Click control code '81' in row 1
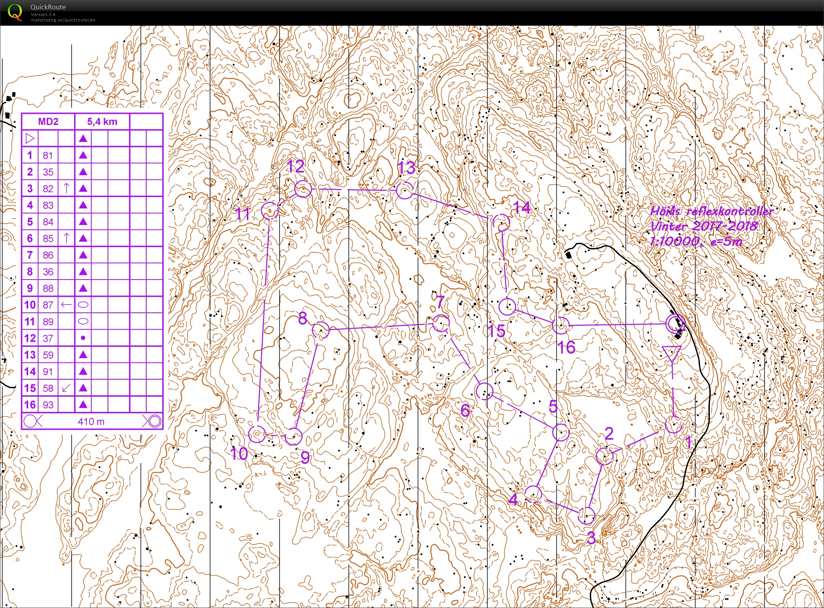The width and height of the screenshot is (824, 608). [x=48, y=155]
